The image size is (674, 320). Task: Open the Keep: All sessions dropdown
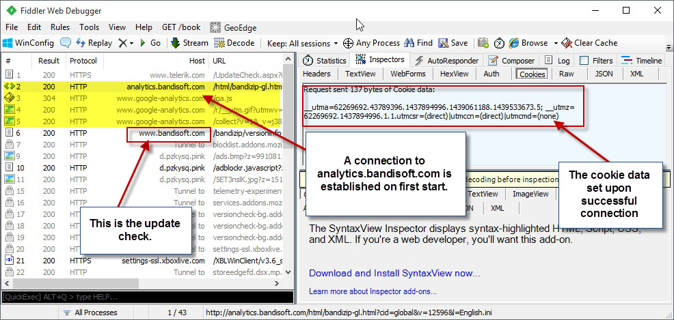[302, 43]
